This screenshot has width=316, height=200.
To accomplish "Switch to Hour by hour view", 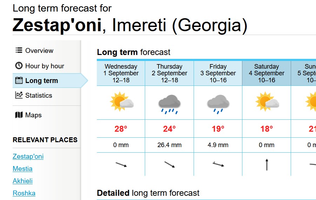I will (x=45, y=66).
